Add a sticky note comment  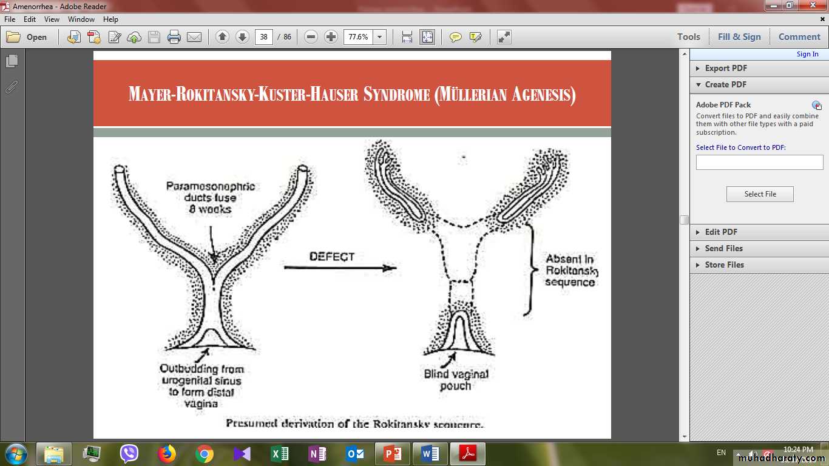click(x=455, y=37)
